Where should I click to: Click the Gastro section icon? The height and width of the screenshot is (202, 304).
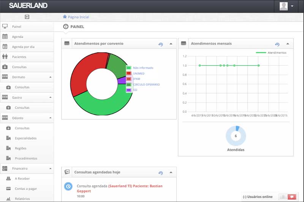[5, 97]
